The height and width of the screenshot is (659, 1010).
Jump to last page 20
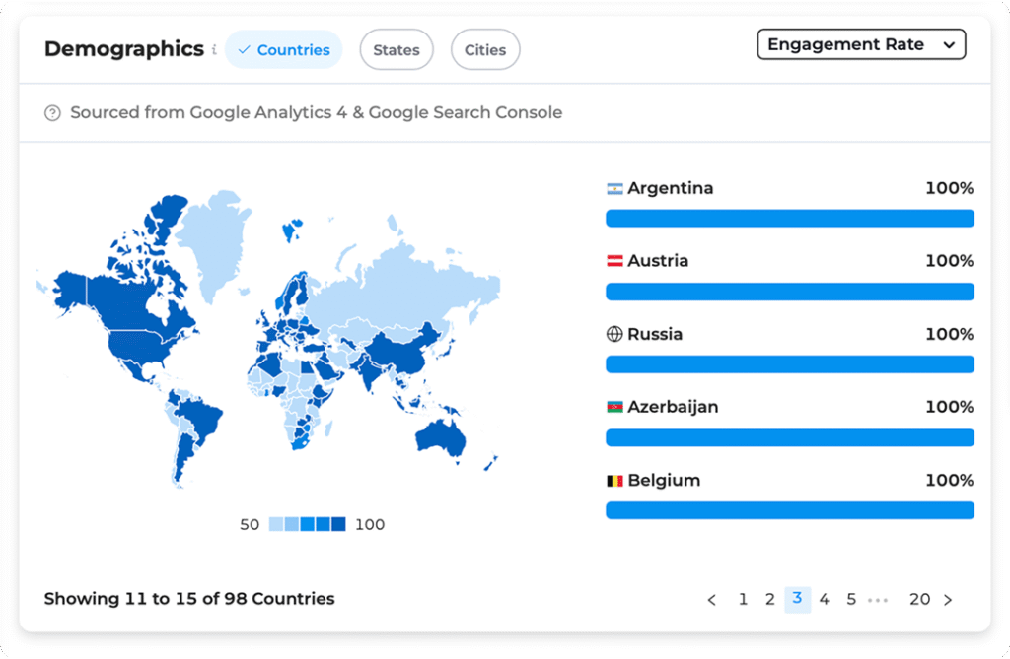click(919, 599)
